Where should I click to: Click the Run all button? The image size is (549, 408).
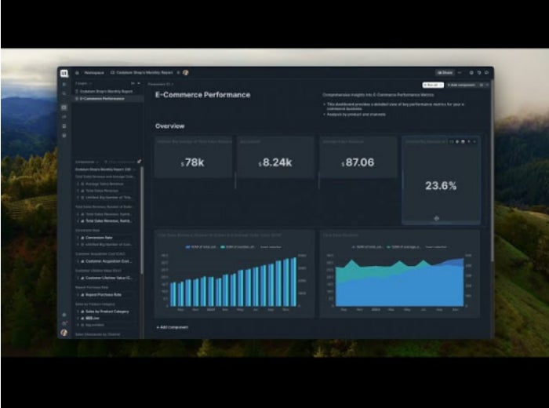pos(433,85)
